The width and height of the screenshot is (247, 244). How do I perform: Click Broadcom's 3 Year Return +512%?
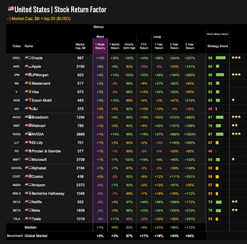tap(174, 118)
